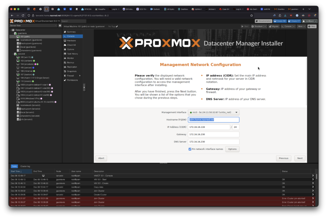
Task: Expand the Server View dropdown
Action: pyautogui.click(x=55, y=25)
